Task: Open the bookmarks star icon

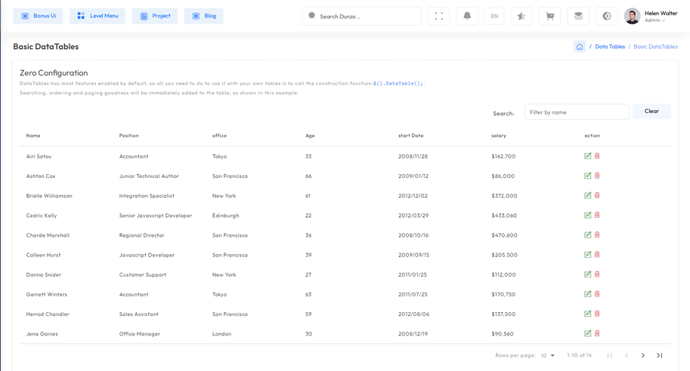Action: 521,16
